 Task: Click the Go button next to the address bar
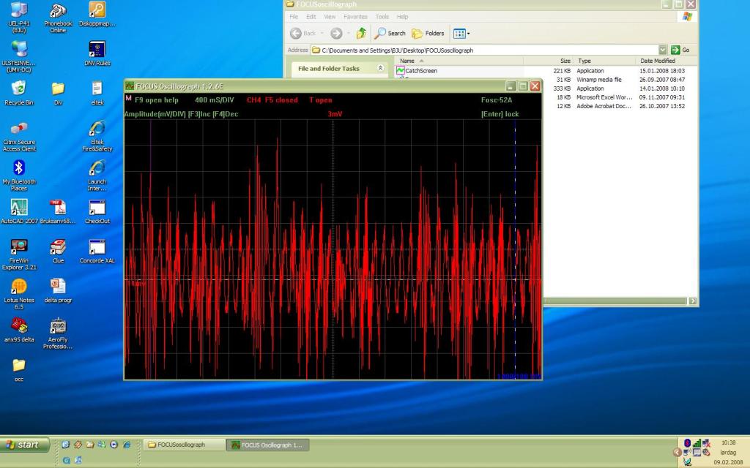680,50
